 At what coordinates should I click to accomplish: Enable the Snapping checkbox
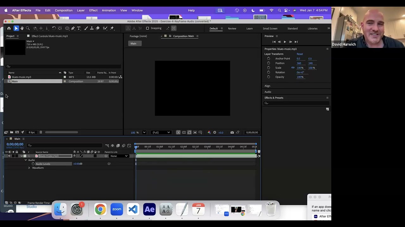(147, 28)
